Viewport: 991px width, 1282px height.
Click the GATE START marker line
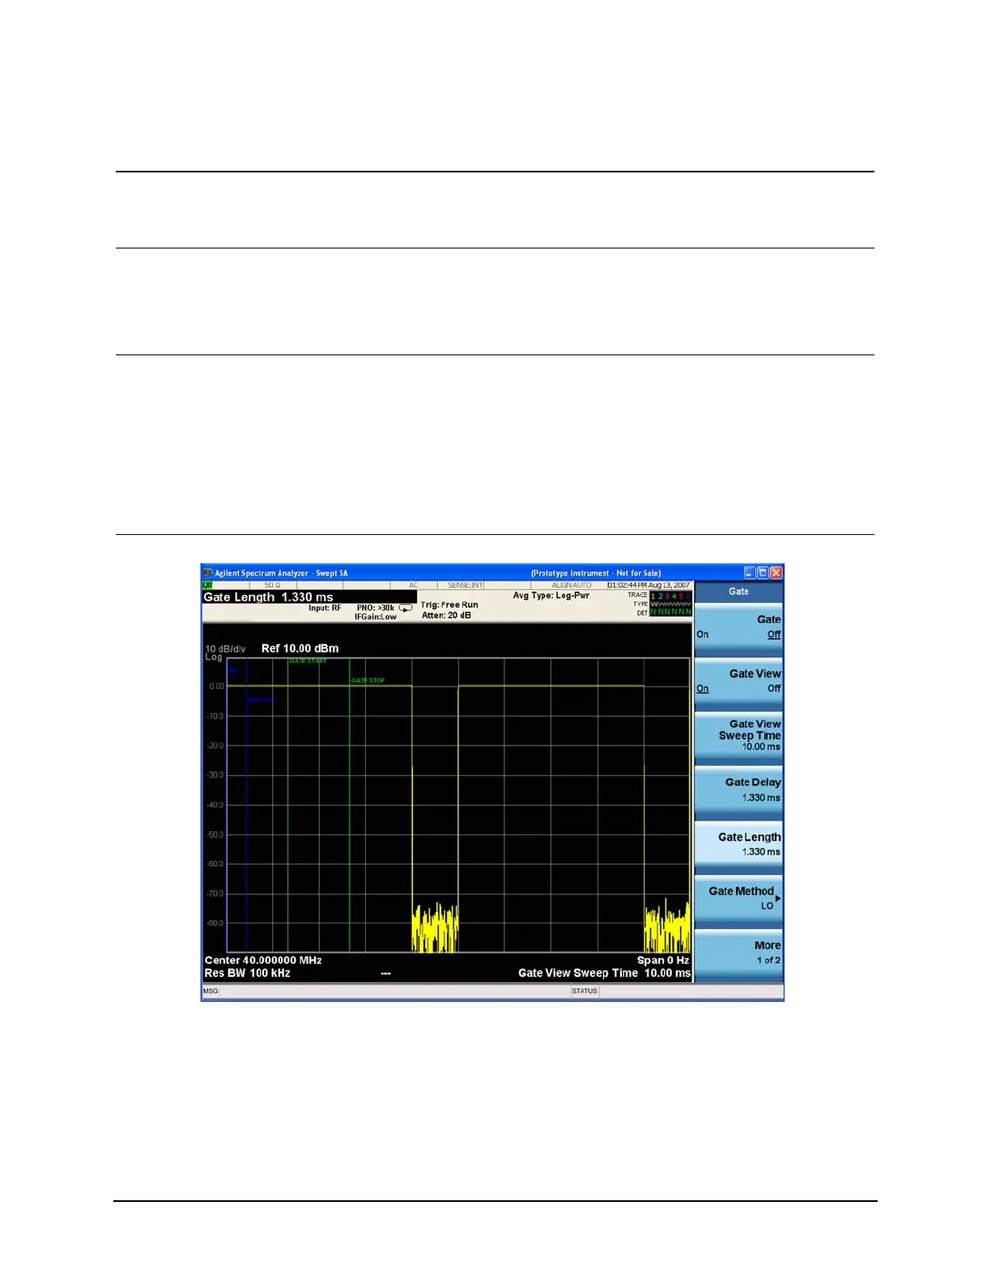(x=288, y=805)
